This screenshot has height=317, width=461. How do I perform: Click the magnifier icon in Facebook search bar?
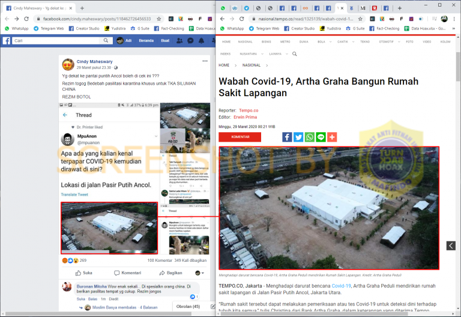pos(106,41)
